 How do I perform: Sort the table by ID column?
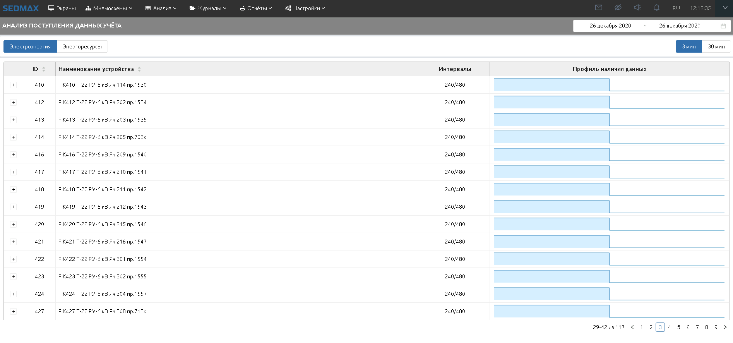click(x=44, y=69)
